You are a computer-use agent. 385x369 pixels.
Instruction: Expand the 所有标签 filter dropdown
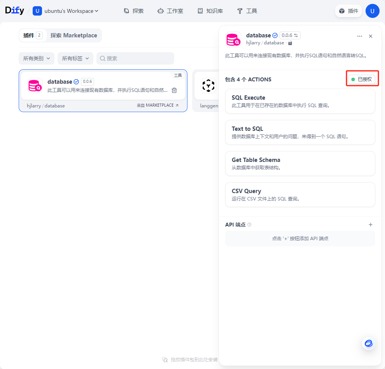(75, 58)
